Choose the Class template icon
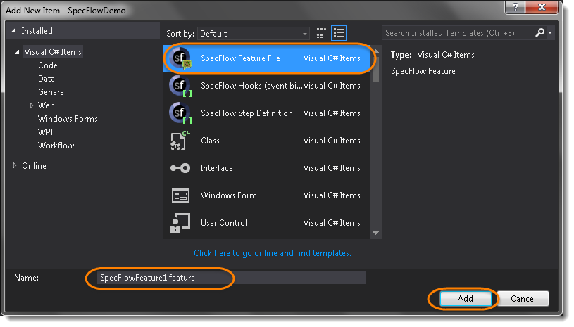574x327 pixels. tap(180, 141)
